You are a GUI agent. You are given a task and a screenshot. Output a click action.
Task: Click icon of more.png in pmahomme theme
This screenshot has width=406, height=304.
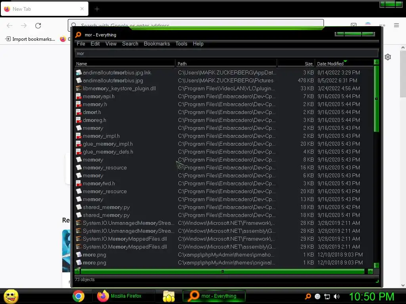tap(79, 255)
